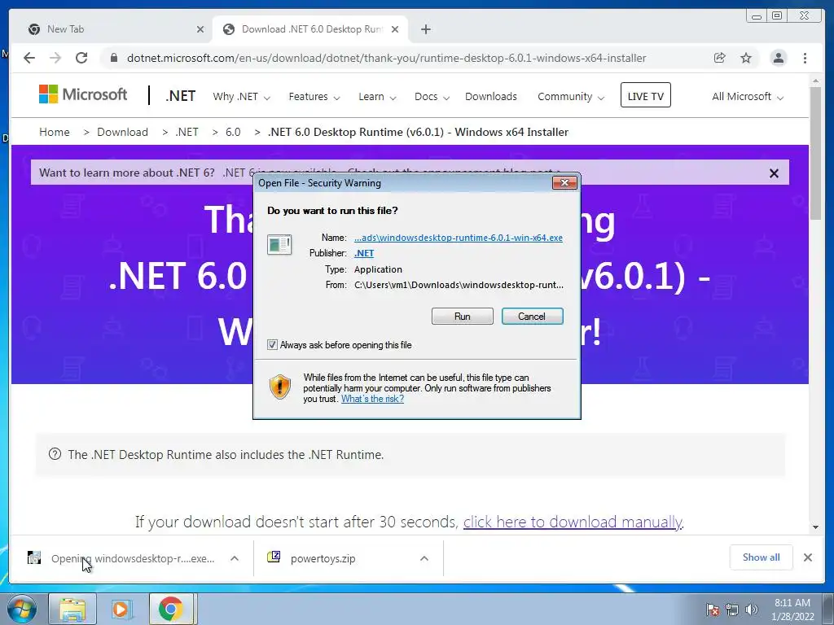834x625 pixels.
Task: Click the .NET publisher link
Action: 364,254
